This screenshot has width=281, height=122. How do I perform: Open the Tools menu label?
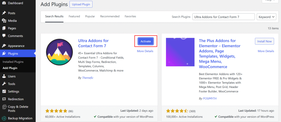[x=12, y=84]
